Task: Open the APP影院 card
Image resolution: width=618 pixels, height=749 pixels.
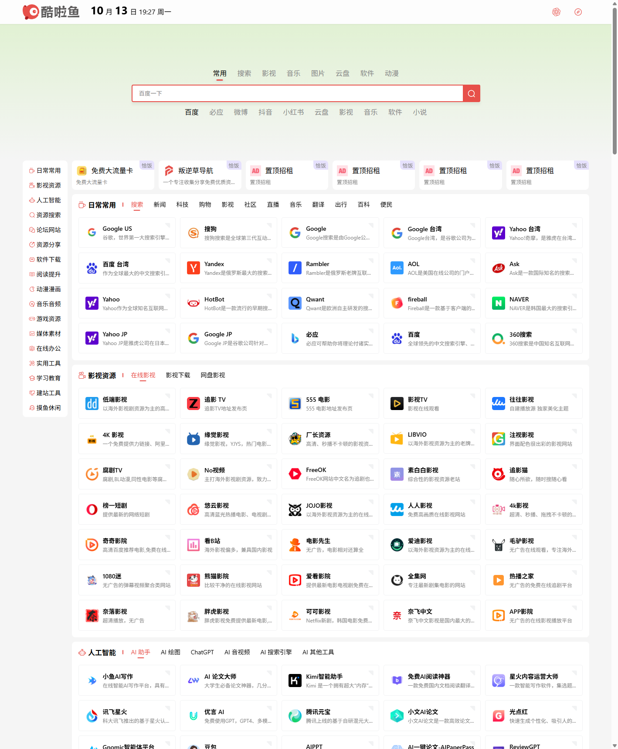Action: tap(533, 615)
